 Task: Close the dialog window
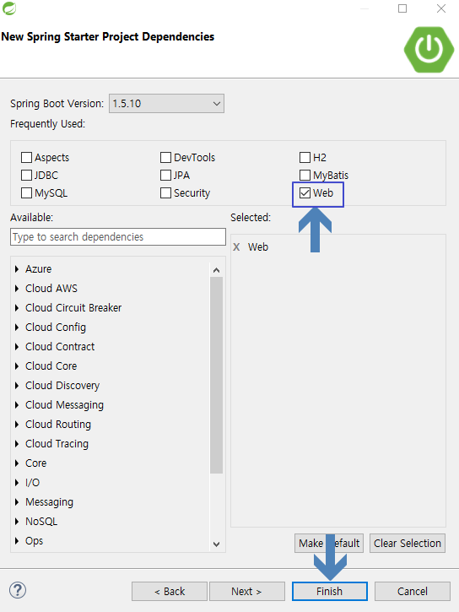click(x=441, y=8)
